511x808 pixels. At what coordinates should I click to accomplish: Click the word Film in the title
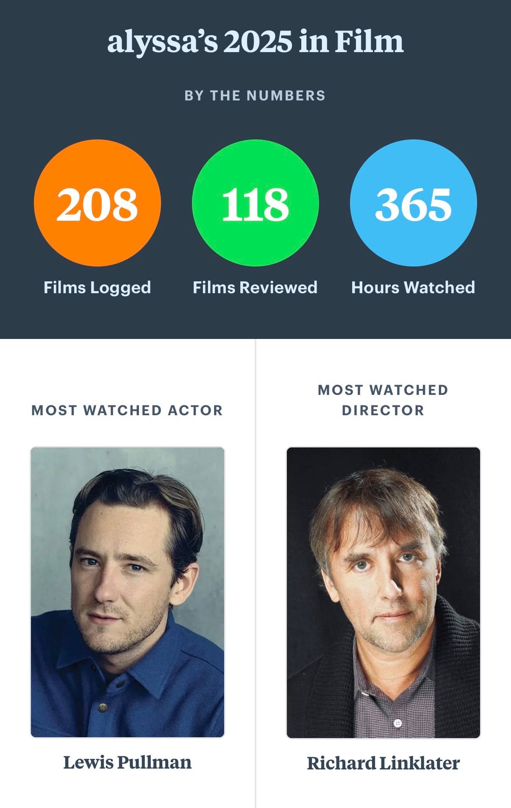[369, 42]
